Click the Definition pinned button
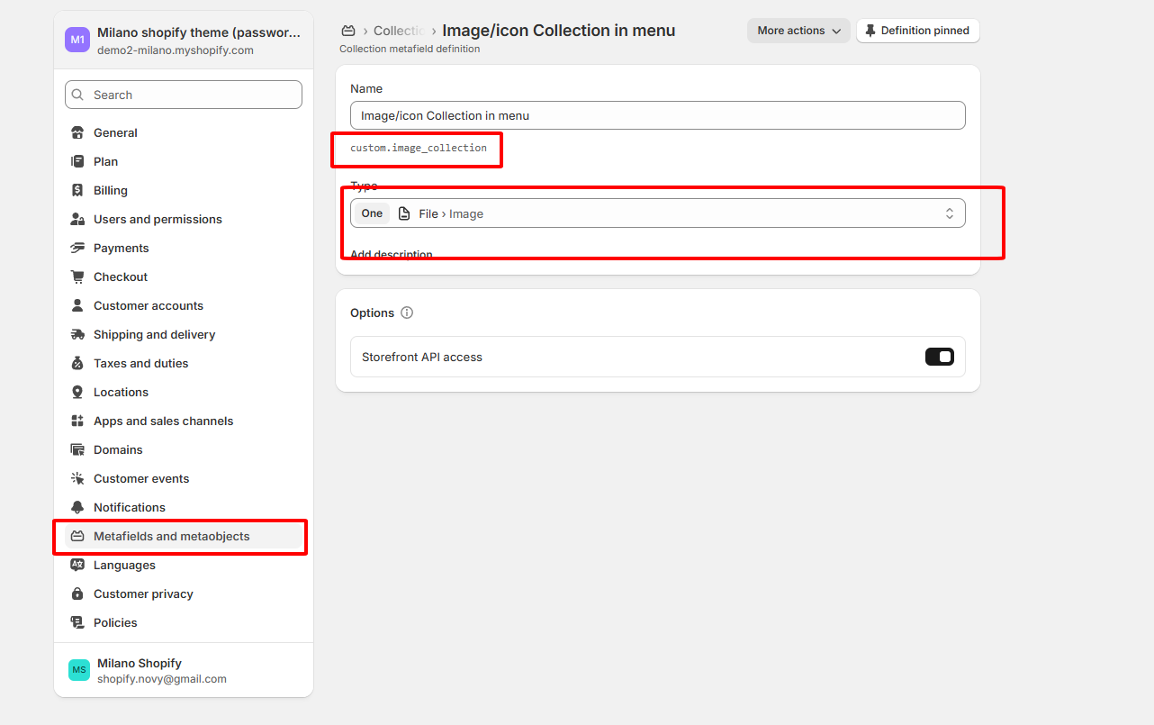The image size is (1154, 725). pyautogui.click(x=917, y=31)
